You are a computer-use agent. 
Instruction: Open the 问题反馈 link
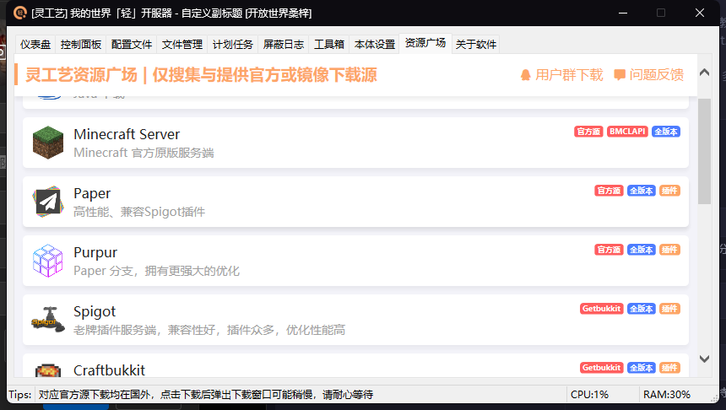[657, 75]
